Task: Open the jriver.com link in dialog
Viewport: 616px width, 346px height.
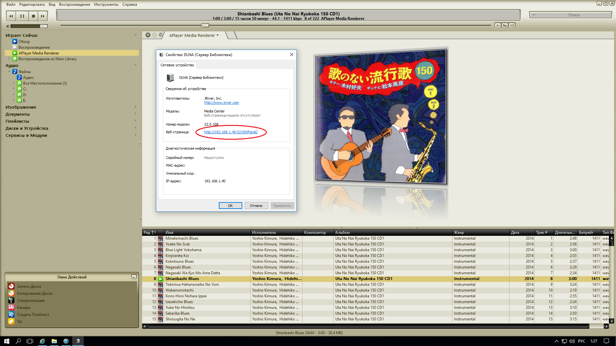Action: click(x=221, y=103)
